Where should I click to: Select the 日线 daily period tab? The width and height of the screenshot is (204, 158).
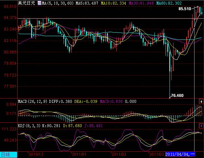(9, 155)
